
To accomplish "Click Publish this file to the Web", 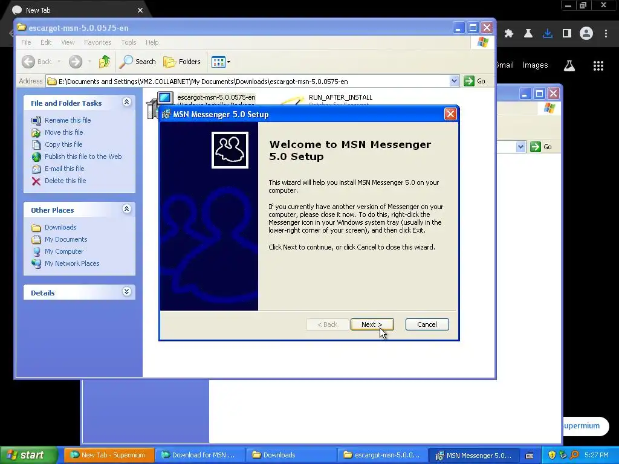I will (x=83, y=156).
